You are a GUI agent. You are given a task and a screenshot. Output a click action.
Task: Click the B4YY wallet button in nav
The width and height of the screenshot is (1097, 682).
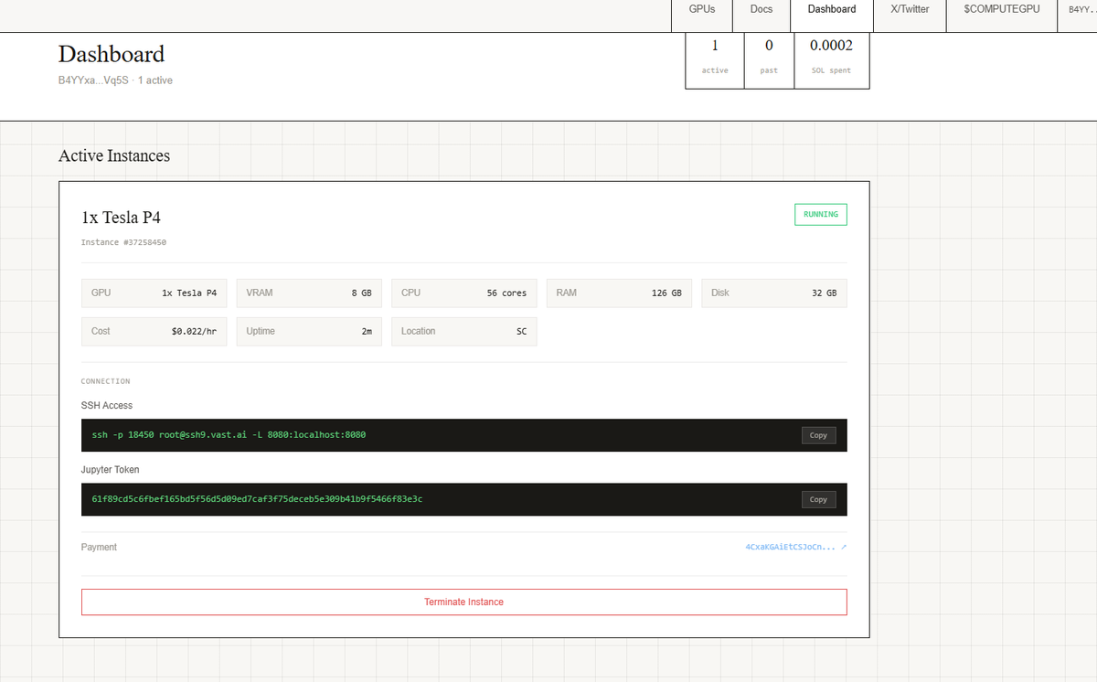[x=1077, y=9]
